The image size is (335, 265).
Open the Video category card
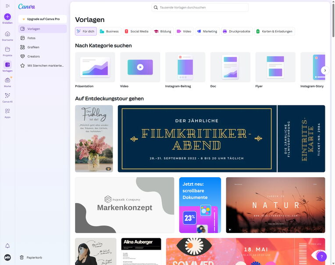pos(140,67)
